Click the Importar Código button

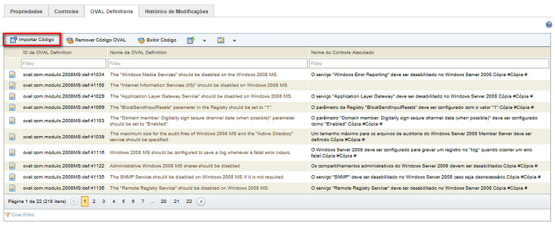[32, 40]
